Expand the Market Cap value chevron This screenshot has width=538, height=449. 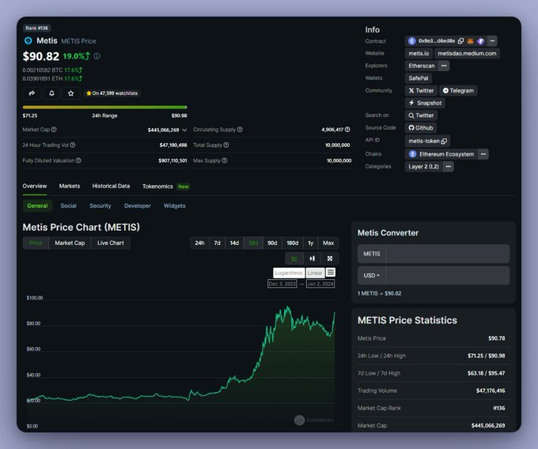click(184, 130)
